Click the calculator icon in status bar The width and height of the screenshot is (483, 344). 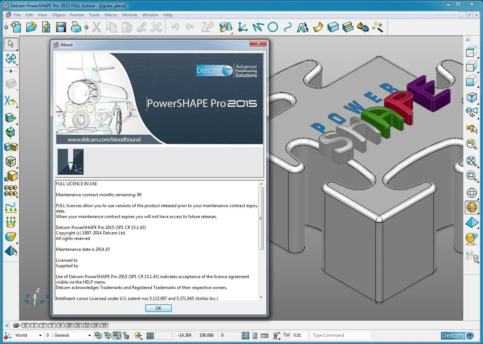pyautogui.click(x=255, y=335)
